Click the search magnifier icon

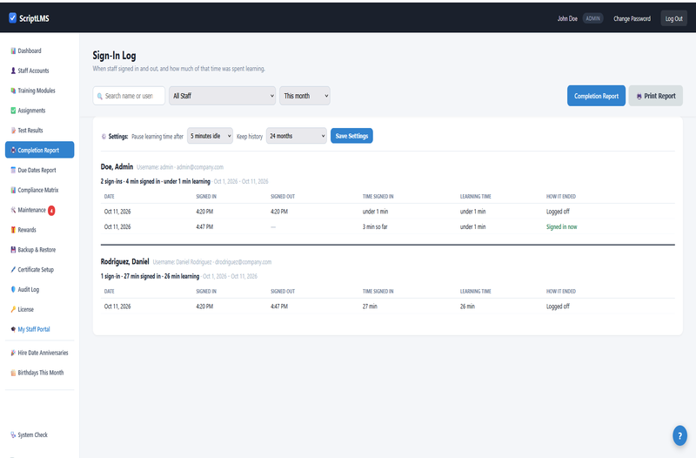(x=100, y=97)
